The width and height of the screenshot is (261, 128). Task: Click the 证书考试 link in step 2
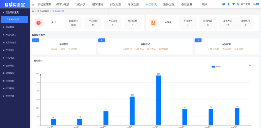[151, 49]
